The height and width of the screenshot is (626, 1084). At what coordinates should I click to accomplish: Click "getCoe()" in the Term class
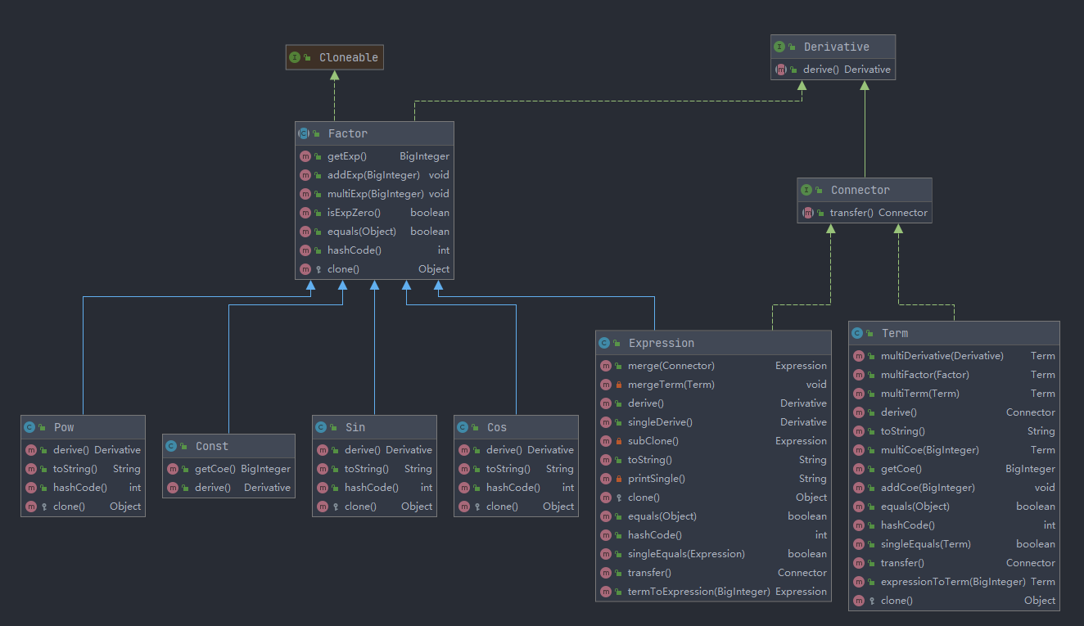coord(901,469)
